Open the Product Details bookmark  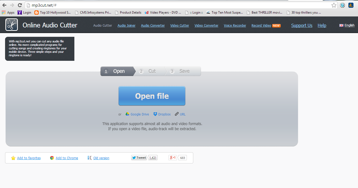click(128, 12)
